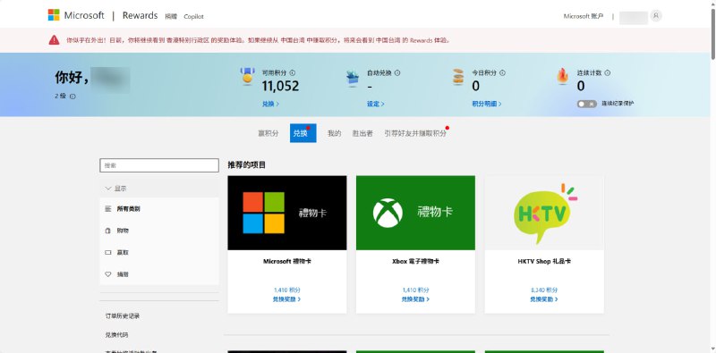Select the 购物 shopping category
This screenshot has height=353, width=716.
coord(159,231)
